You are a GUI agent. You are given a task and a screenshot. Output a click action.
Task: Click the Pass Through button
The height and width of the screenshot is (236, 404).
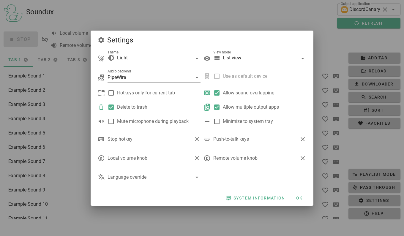click(x=374, y=187)
